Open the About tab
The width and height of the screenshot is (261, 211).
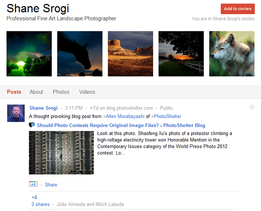coord(36,92)
